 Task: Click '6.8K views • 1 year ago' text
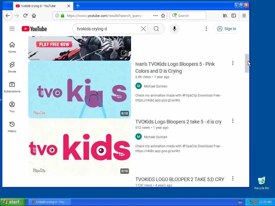pyautogui.click(x=152, y=77)
